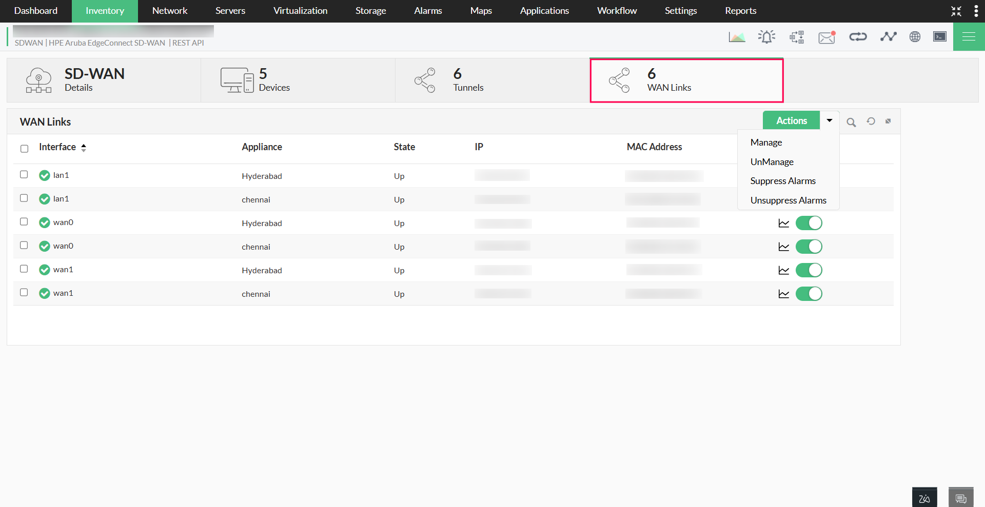This screenshot has height=507, width=985.
Task: Toggle the switch for wan0 Hyderabad
Action: point(809,223)
